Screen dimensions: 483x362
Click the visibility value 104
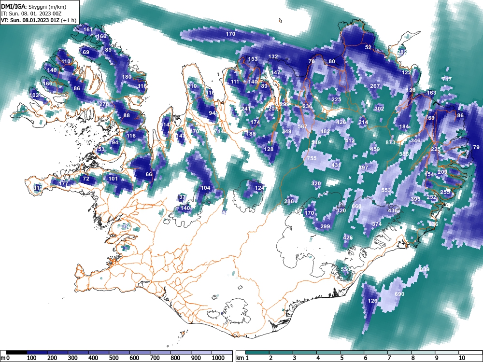(x=205, y=188)
